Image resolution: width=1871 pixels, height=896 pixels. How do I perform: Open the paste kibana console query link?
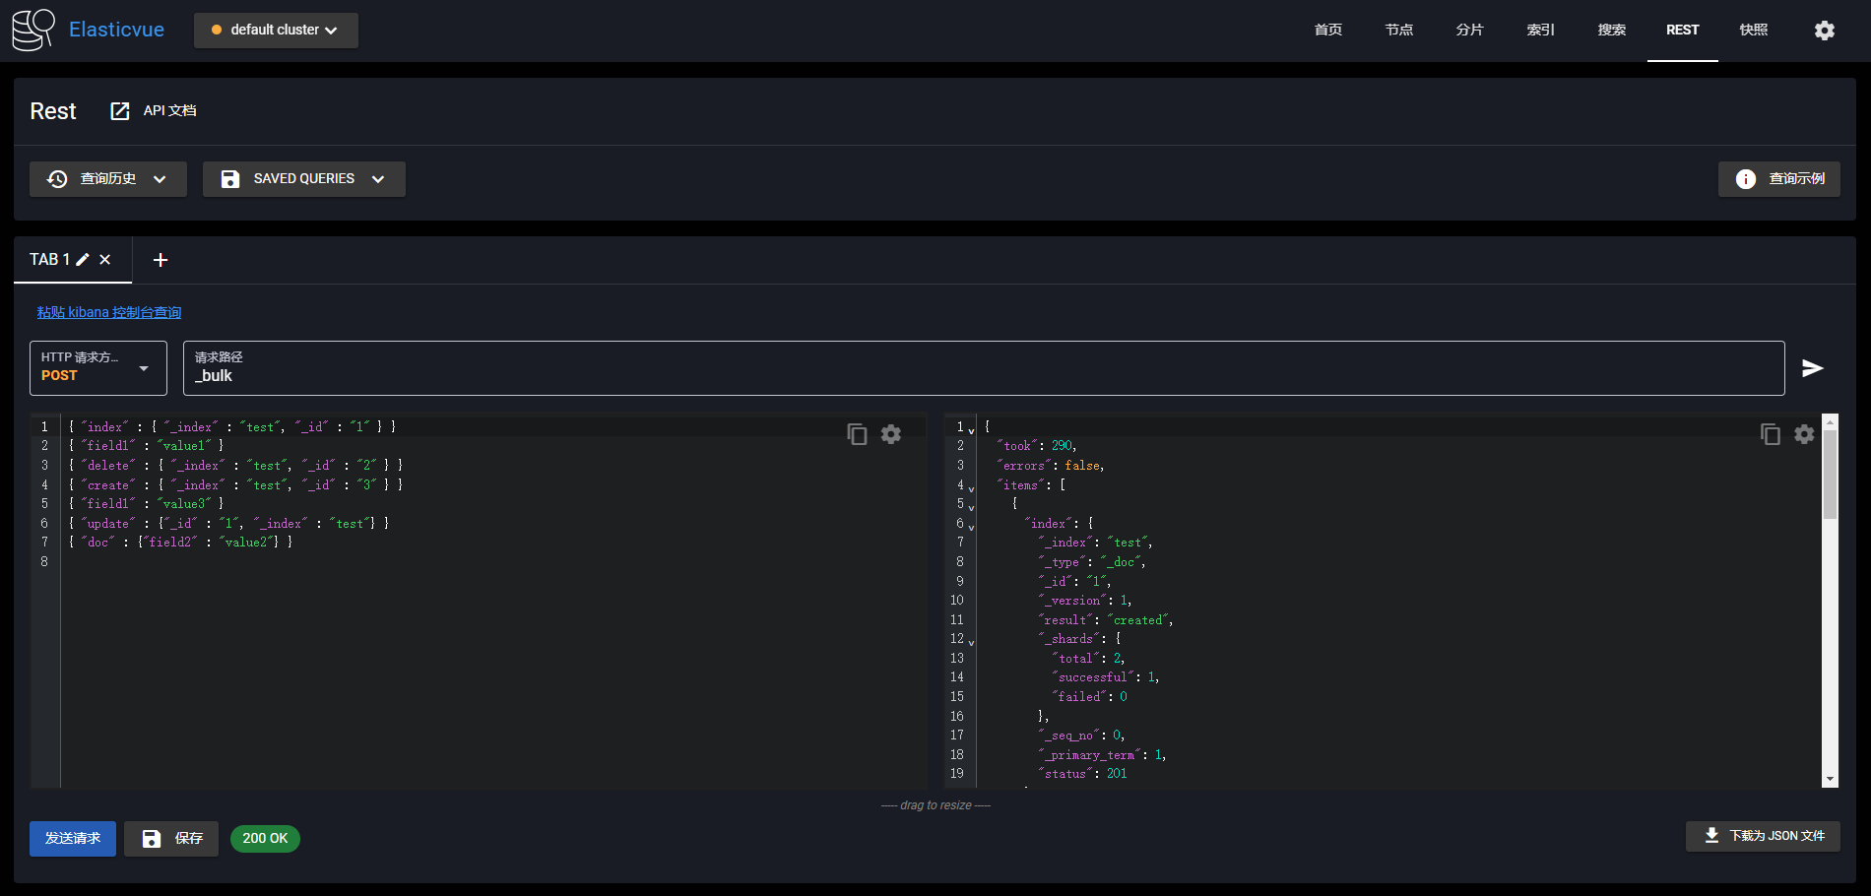click(109, 313)
